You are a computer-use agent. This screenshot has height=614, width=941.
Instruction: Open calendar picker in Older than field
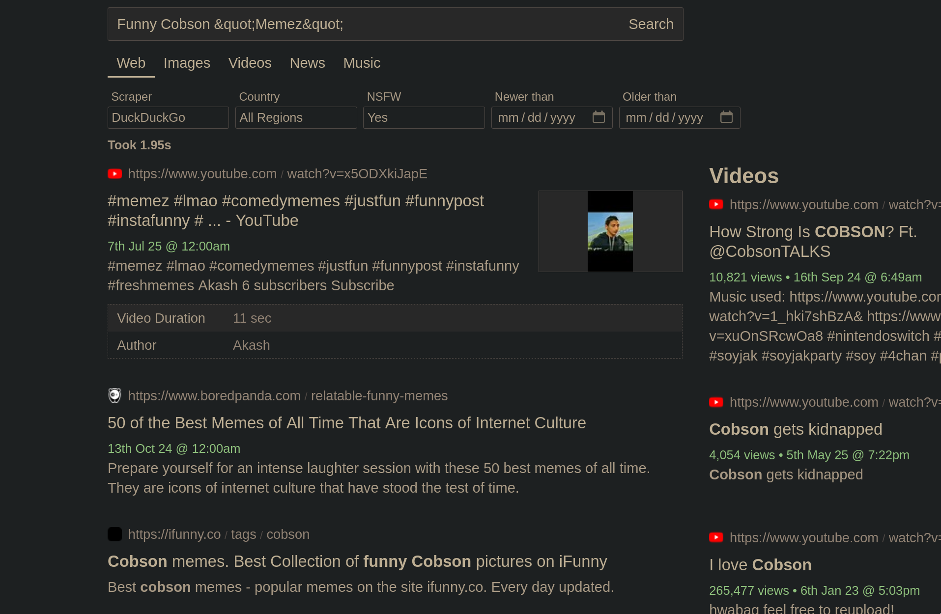pos(726,117)
